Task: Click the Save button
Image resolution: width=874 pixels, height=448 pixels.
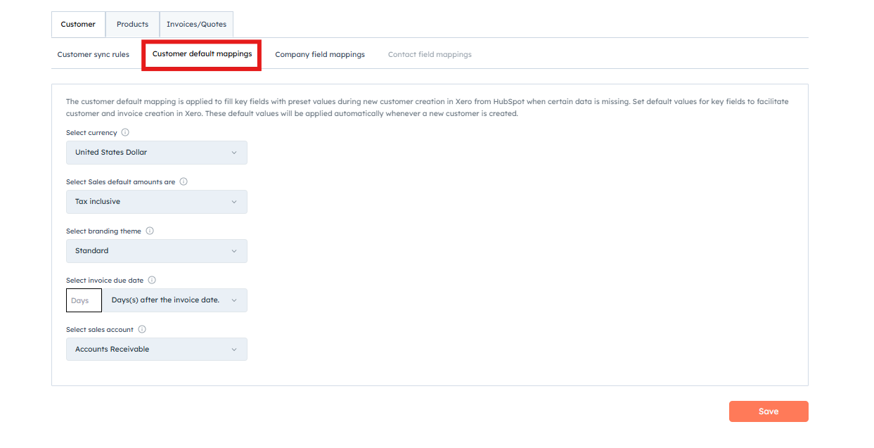Action: [x=769, y=411]
